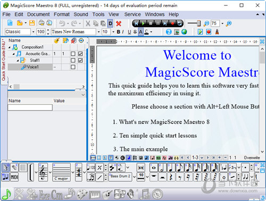Undo the last action
This screenshot has width=266, height=201.
pos(62,23)
